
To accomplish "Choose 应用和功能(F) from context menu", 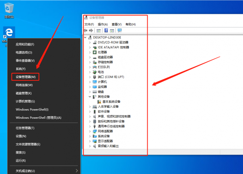I will click(x=25, y=44).
